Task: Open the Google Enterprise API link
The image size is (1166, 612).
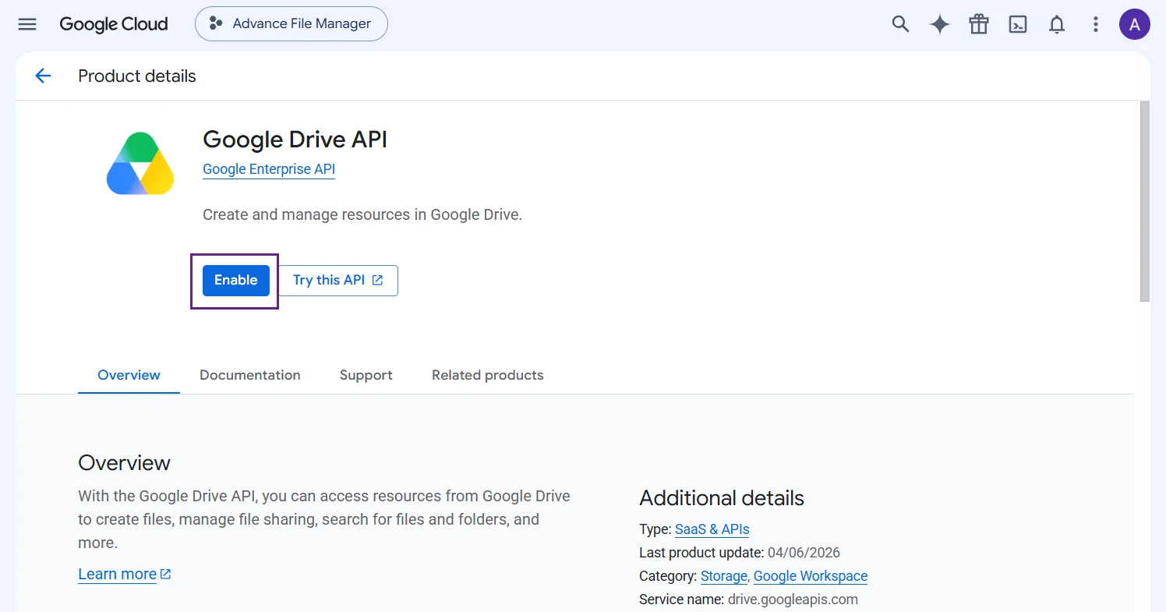Action: point(269,169)
